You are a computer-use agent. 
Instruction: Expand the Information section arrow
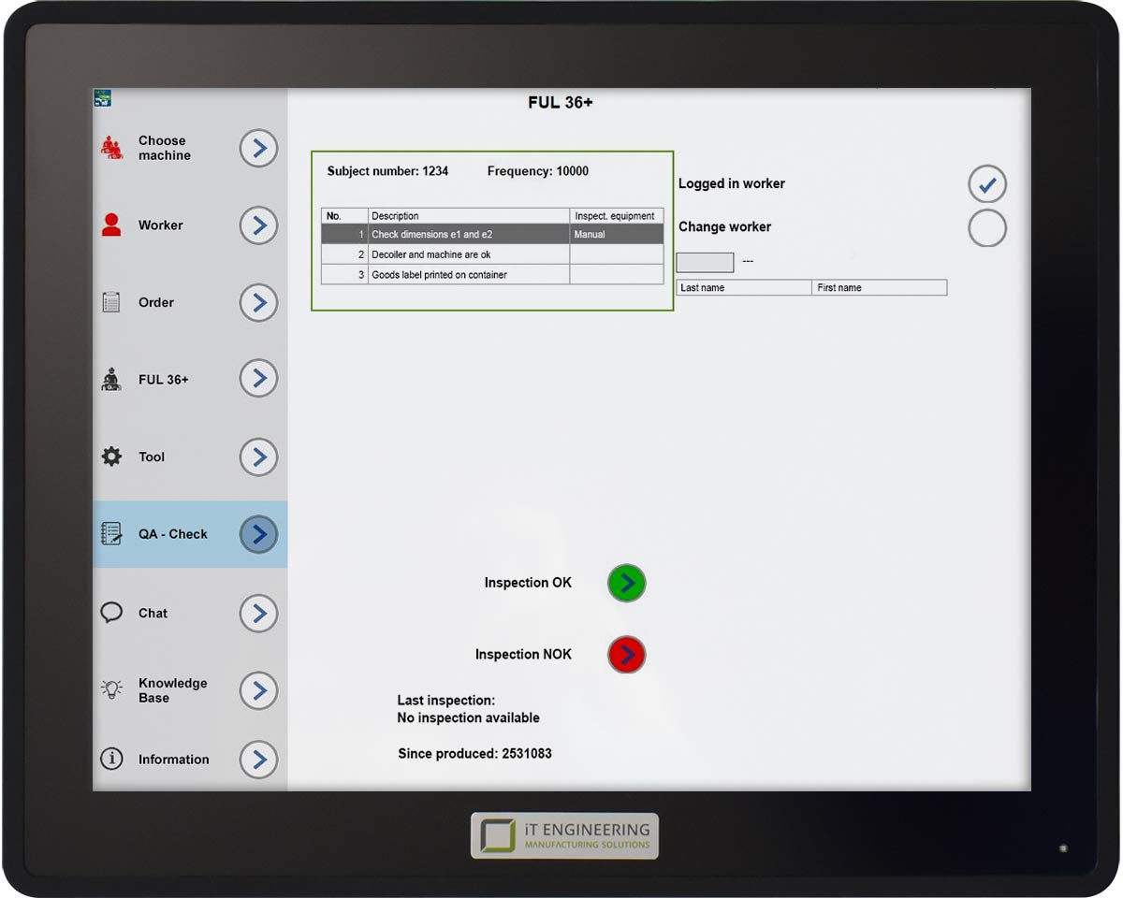pyautogui.click(x=258, y=760)
